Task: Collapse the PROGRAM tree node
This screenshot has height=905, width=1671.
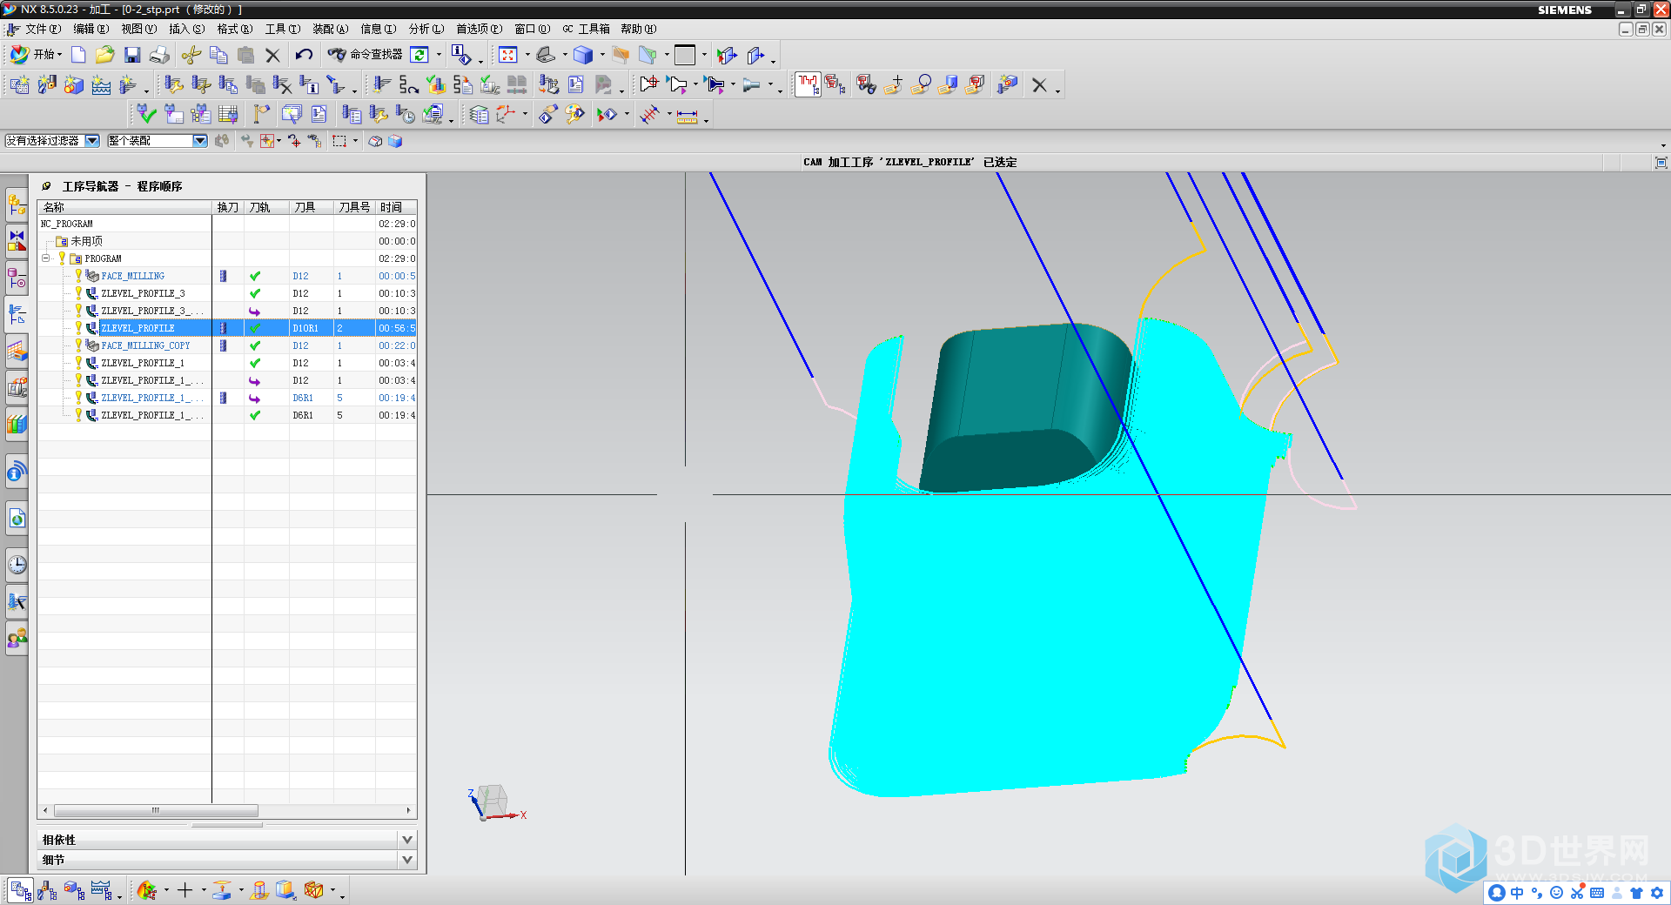Action: [46, 258]
